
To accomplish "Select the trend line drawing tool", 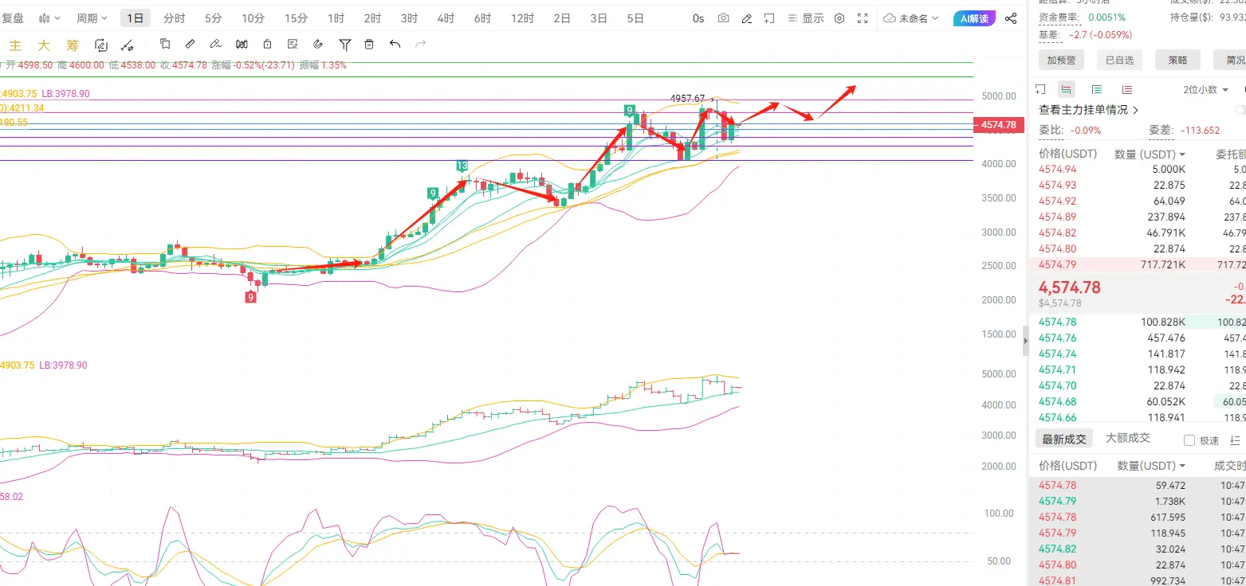I will click(128, 45).
